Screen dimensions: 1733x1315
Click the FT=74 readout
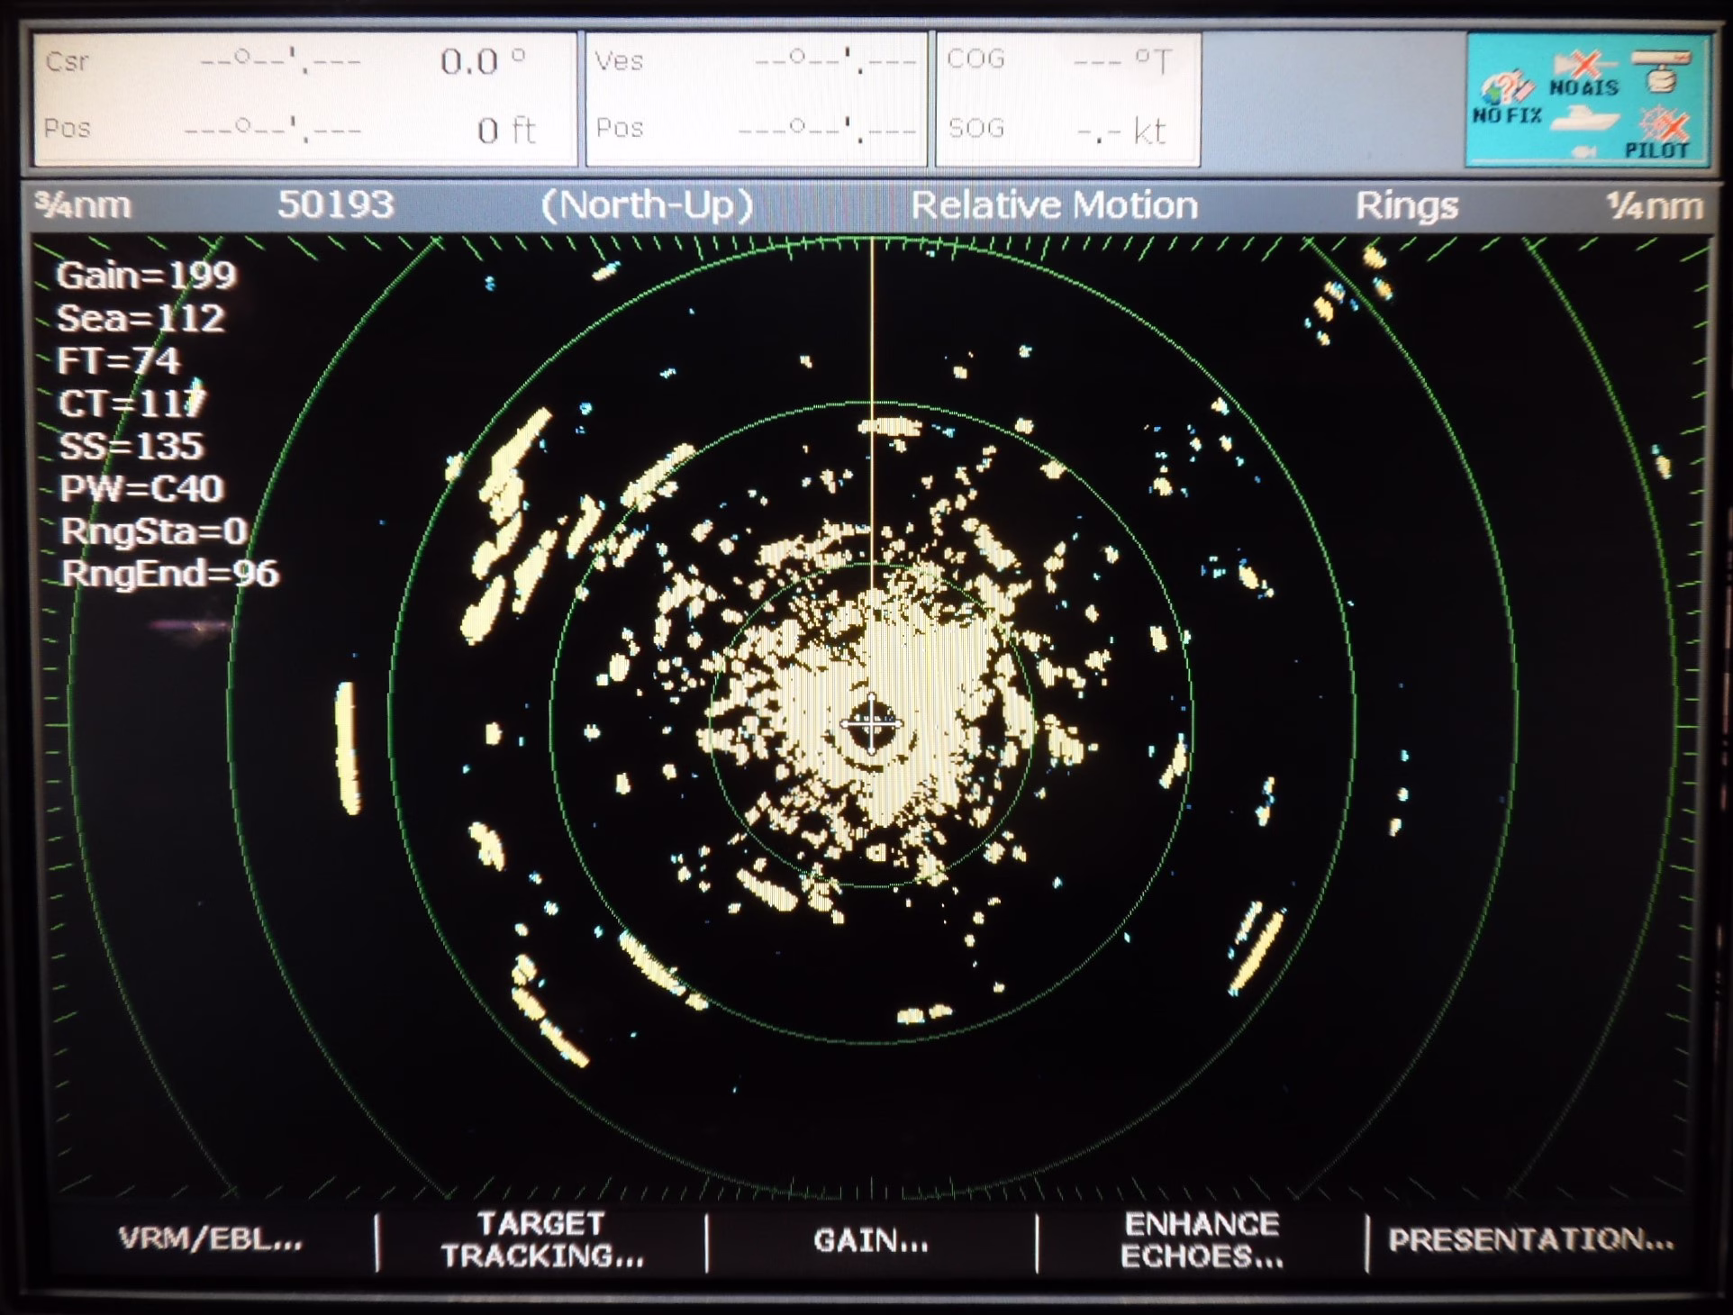(x=119, y=360)
